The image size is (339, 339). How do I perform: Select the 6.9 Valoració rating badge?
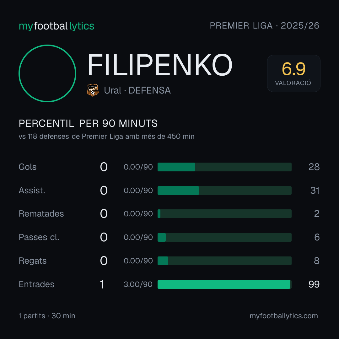click(x=293, y=73)
